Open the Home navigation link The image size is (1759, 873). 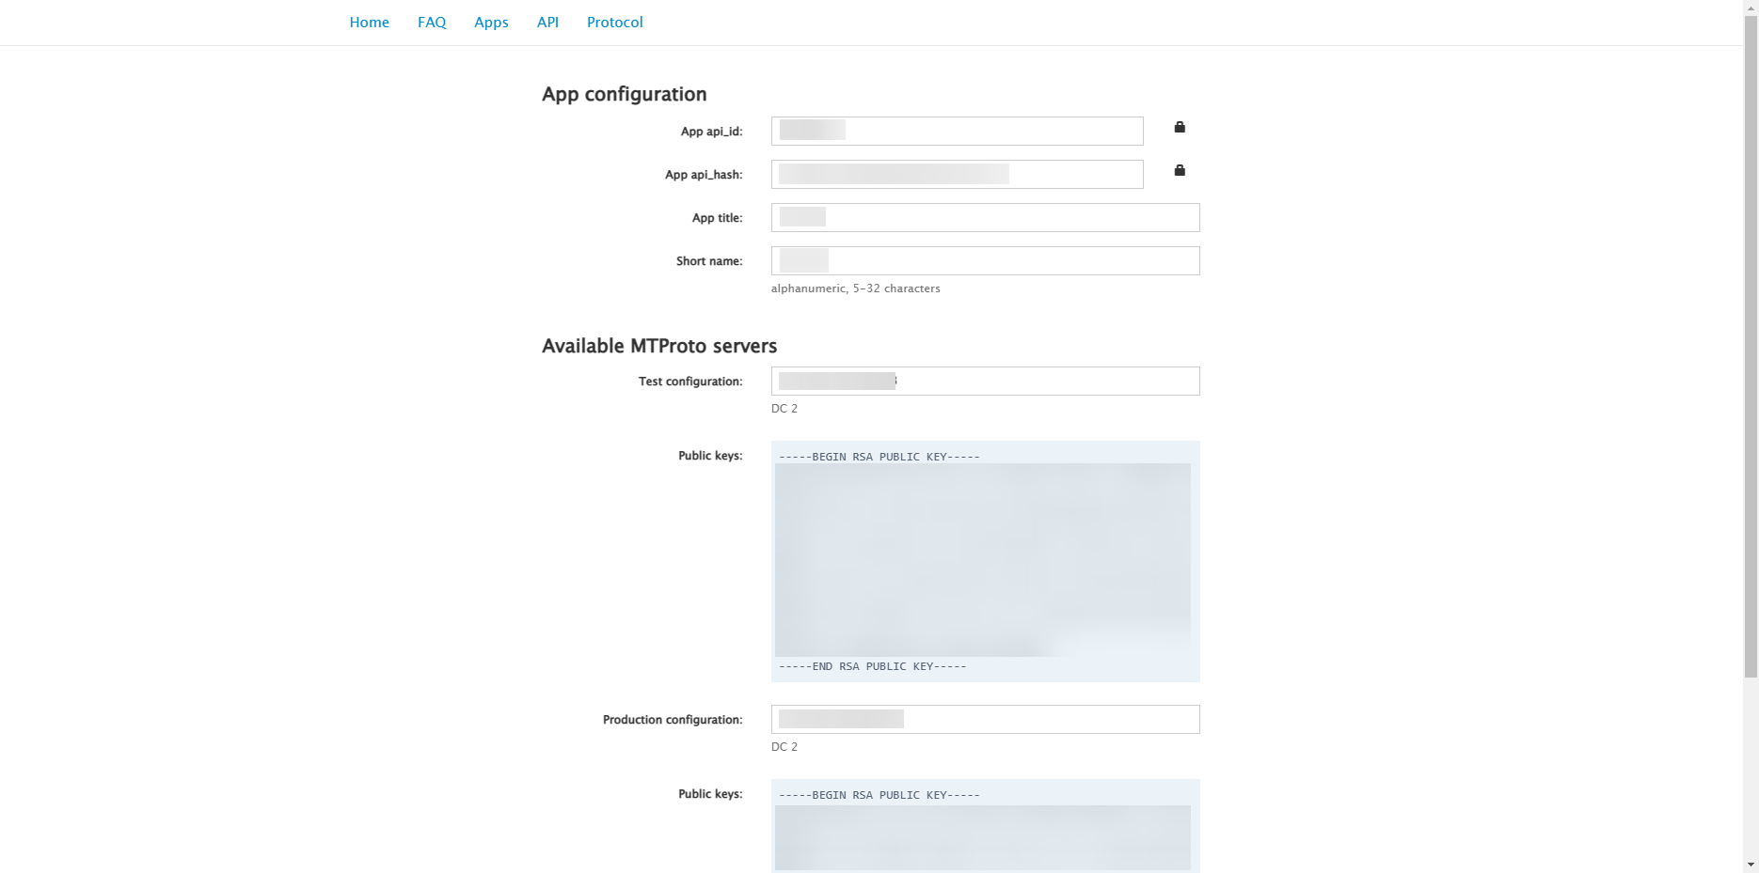point(369,23)
